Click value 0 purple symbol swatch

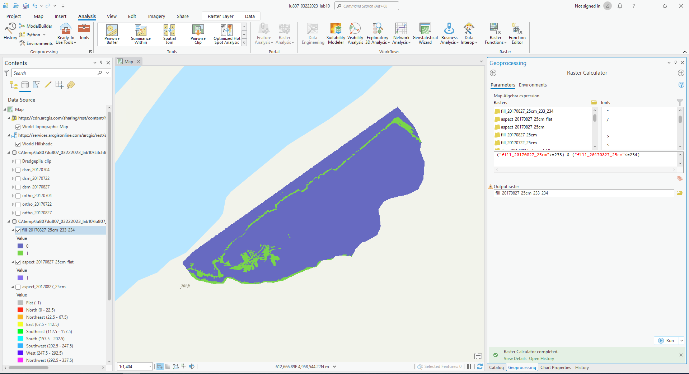[x=20, y=246]
